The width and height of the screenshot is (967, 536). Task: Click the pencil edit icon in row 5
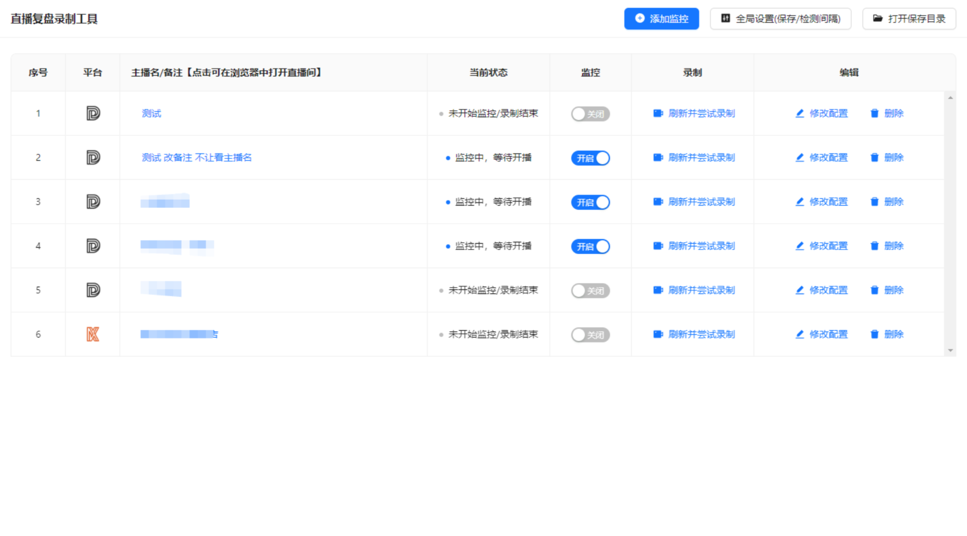[x=800, y=290]
